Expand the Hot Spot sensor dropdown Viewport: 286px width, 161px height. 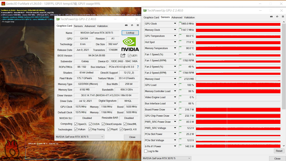pos(175,42)
